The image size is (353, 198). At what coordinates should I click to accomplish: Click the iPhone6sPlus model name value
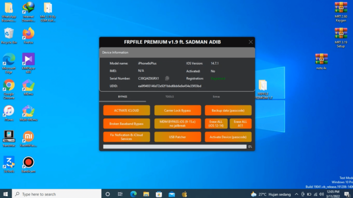point(147,63)
